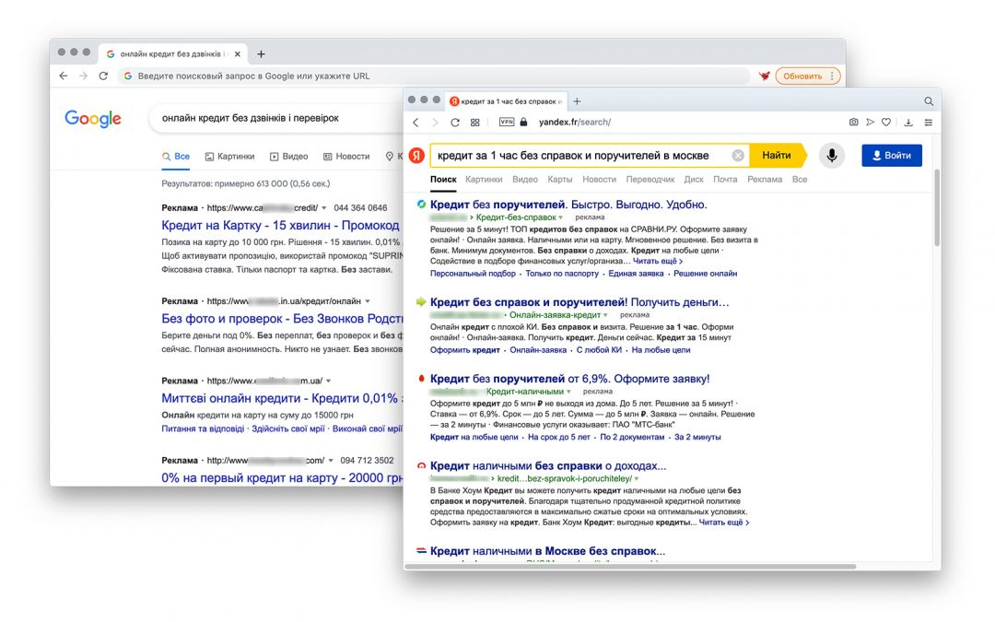Screen dimensions: 995x622
Task: Open '0% на первый кредит на карту' ad
Action: click(x=283, y=478)
